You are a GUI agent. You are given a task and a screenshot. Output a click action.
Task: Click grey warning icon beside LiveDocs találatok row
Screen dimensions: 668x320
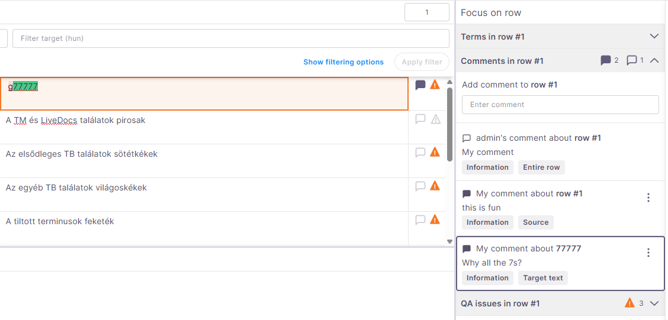(435, 119)
